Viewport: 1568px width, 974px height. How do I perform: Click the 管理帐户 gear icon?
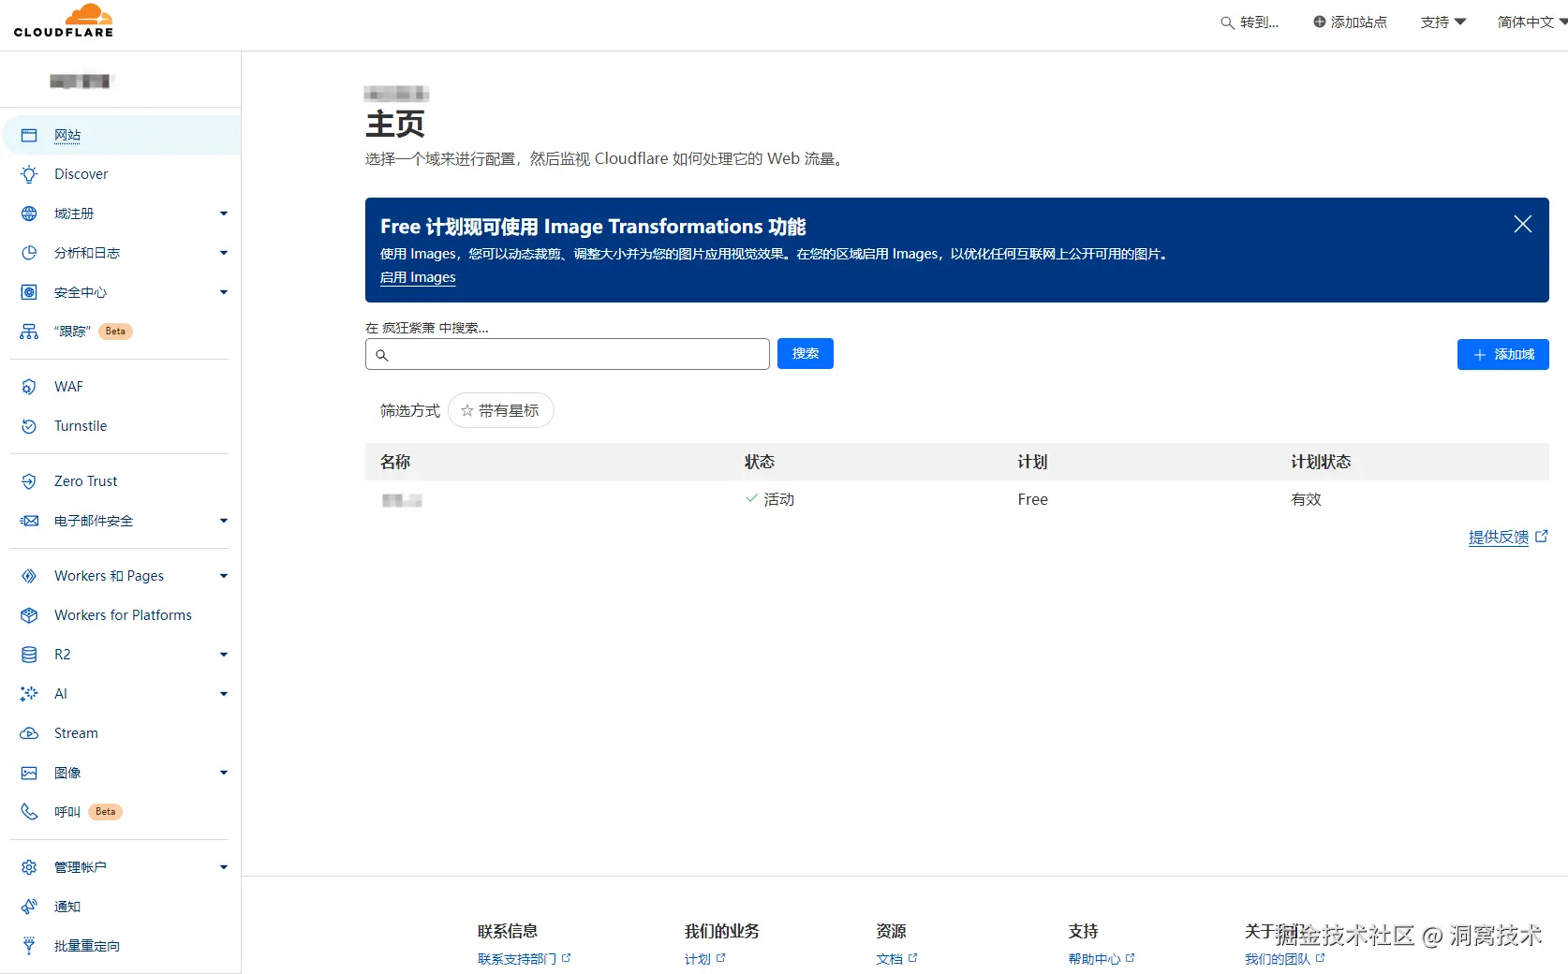pos(29,867)
